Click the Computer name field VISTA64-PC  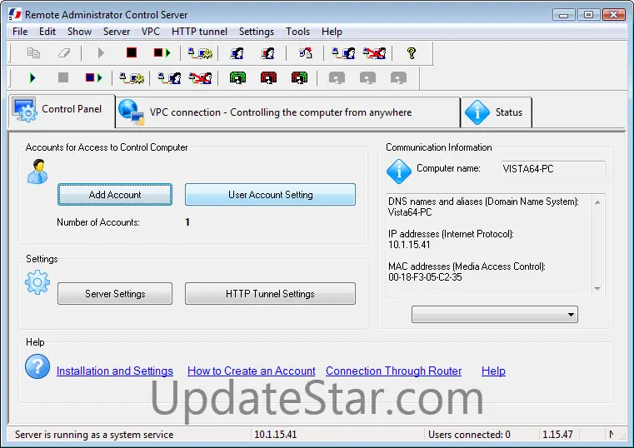[x=552, y=169]
